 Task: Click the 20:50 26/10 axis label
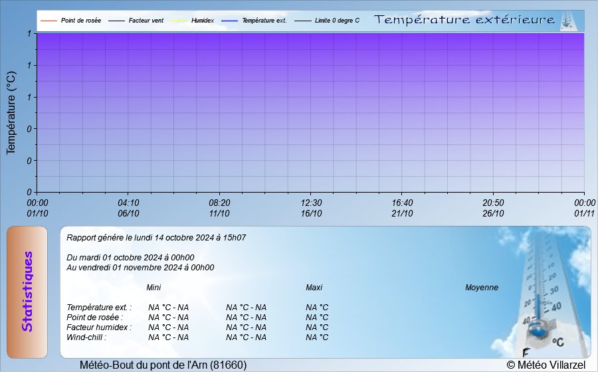pos(493,208)
